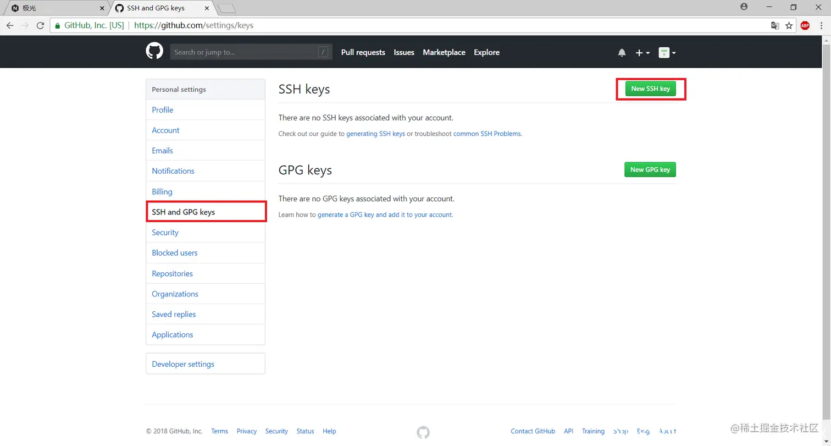This screenshot has height=446, width=831.
Task: Open Account settings in sidebar
Action: 206,130
